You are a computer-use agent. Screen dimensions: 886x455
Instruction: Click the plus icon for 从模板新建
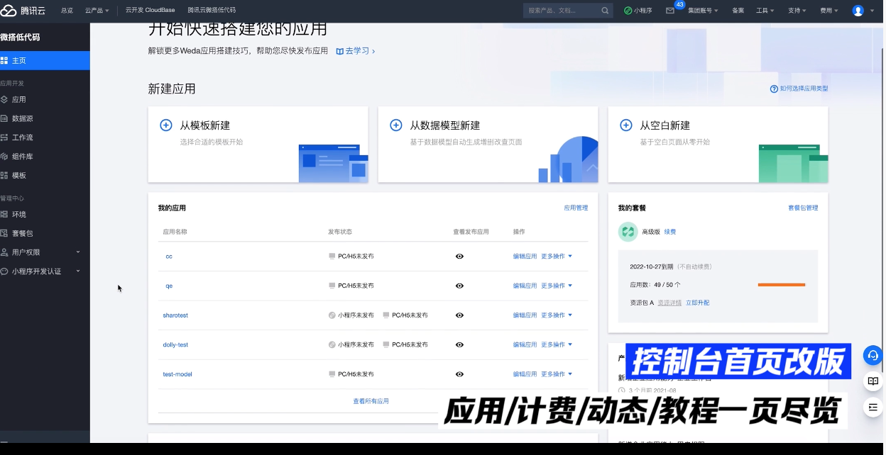pyautogui.click(x=166, y=125)
